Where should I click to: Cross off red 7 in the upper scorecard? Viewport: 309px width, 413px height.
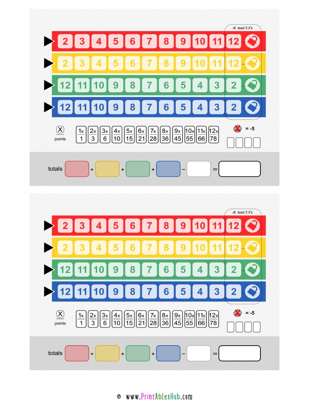[x=149, y=41]
